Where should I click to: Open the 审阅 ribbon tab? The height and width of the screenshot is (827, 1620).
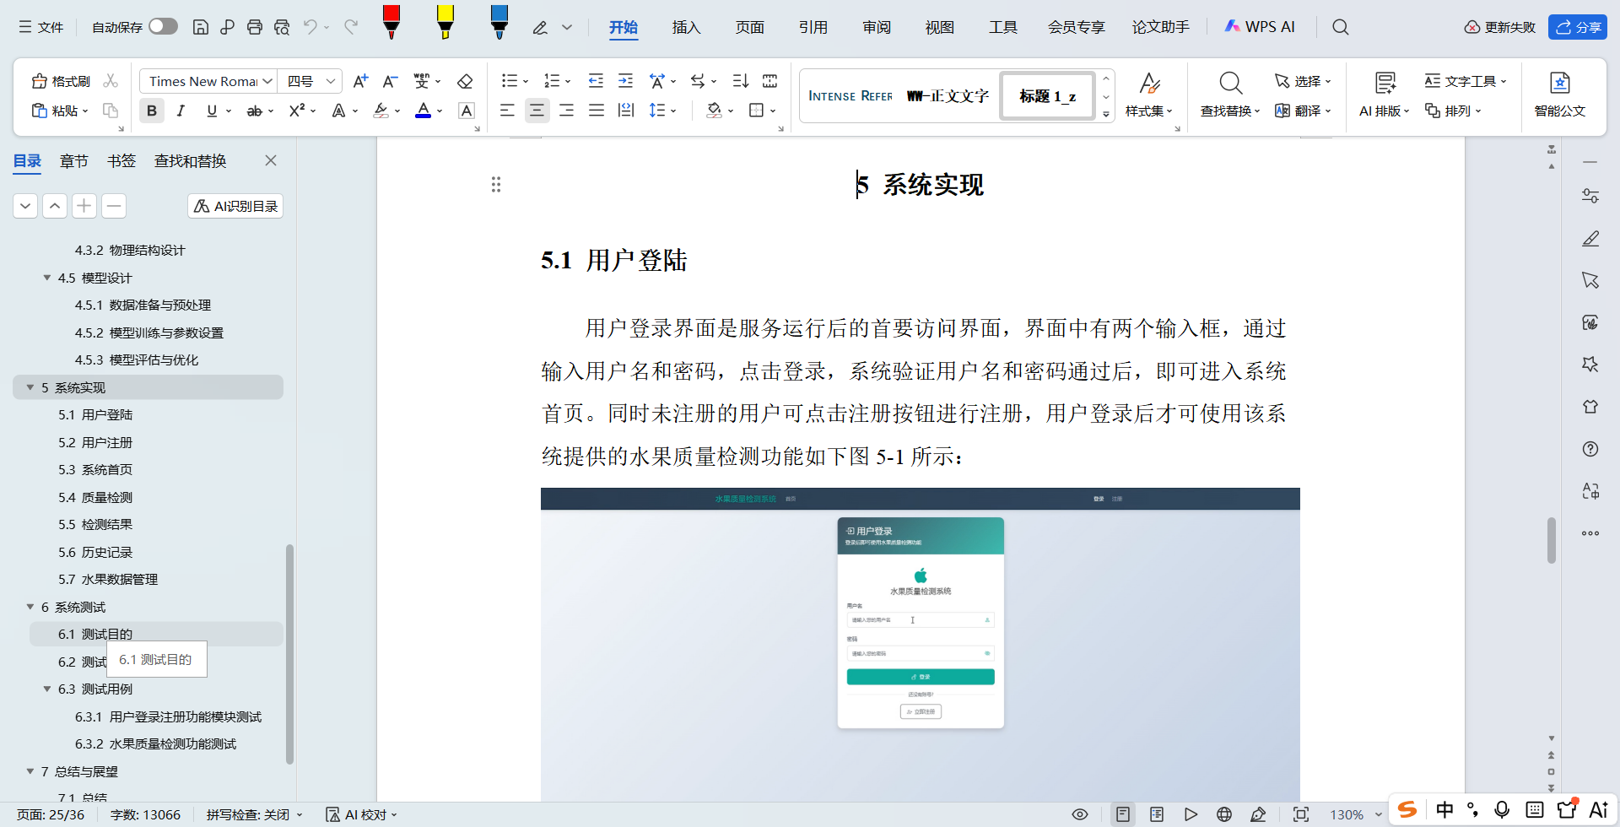click(x=877, y=27)
